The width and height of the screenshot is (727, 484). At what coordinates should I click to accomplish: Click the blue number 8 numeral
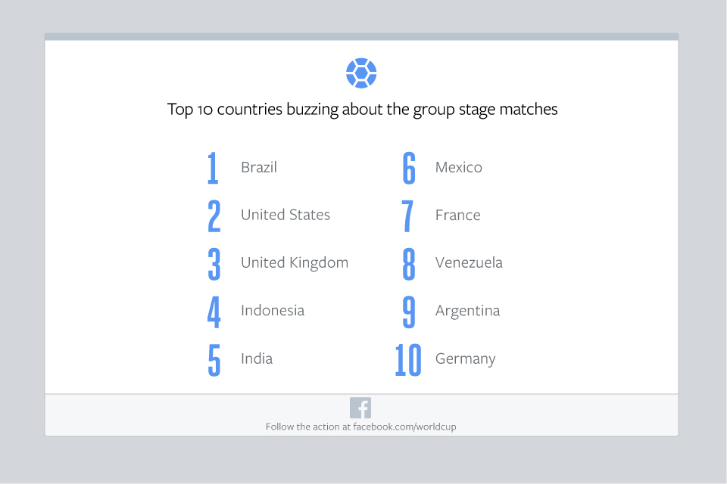[x=409, y=263]
